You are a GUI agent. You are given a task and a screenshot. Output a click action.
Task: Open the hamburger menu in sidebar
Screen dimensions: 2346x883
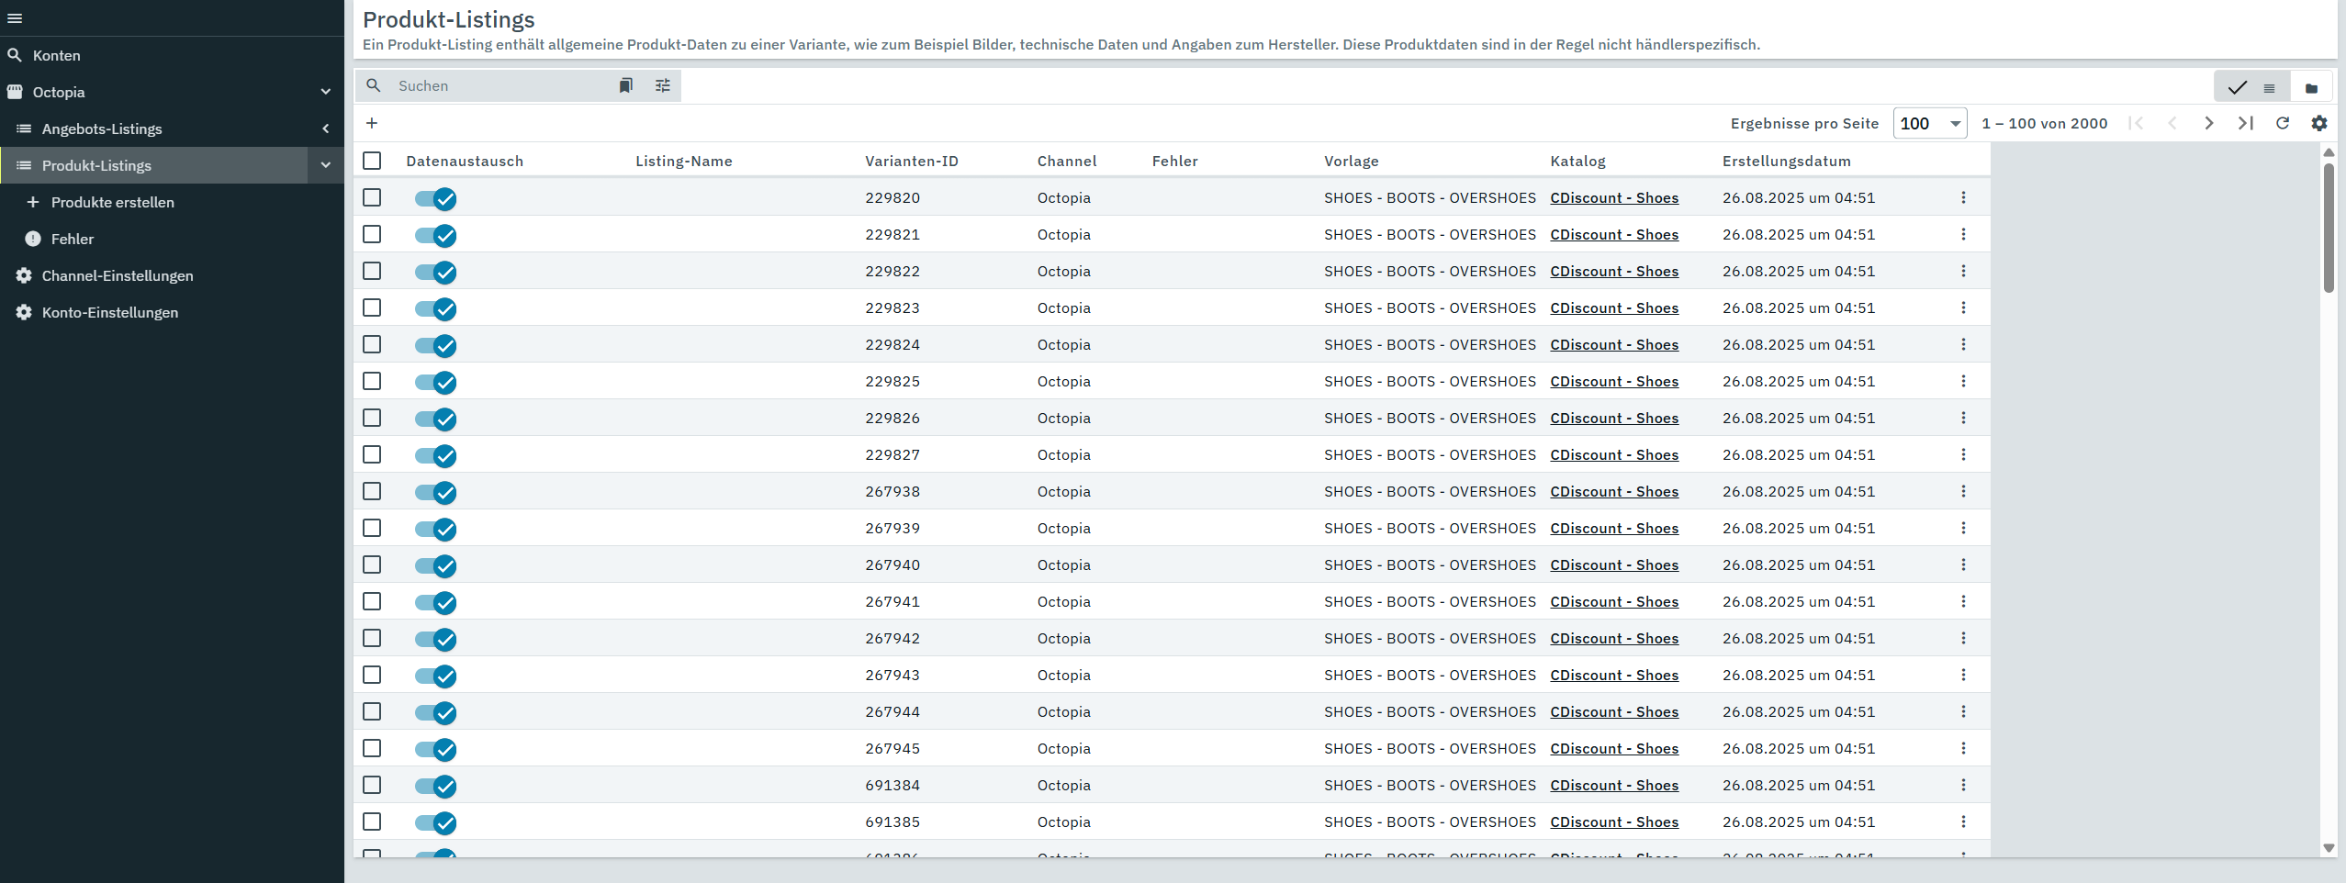tap(15, 18)
